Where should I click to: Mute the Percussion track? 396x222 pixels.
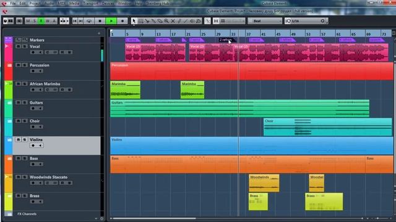pos(18,65)
